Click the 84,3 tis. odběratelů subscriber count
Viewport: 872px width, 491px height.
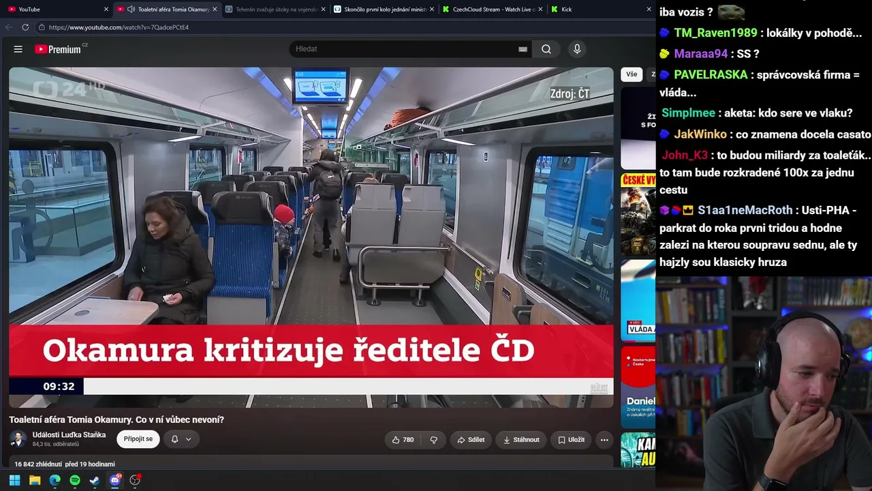pos(56,445)
